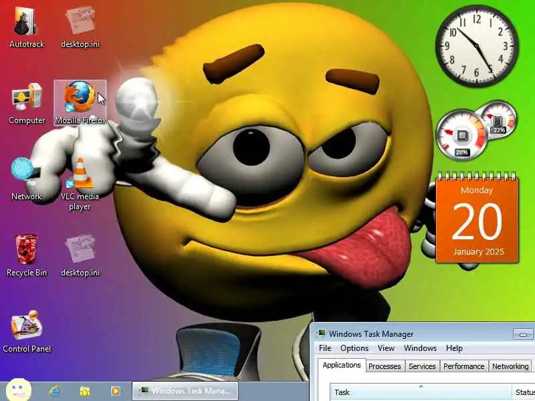
Task: Open the Help menu in Task Manager
Action: (454, 348)
